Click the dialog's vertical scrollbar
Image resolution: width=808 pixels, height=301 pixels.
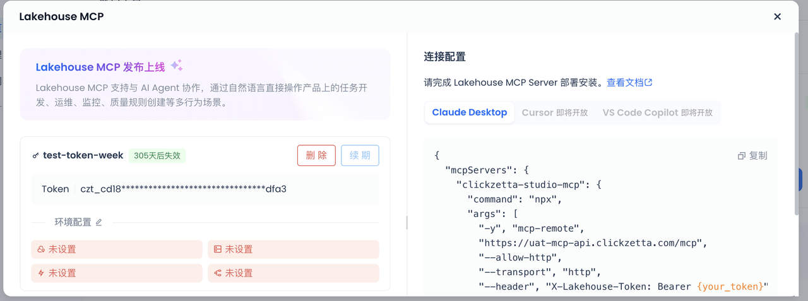pos(796,126)
